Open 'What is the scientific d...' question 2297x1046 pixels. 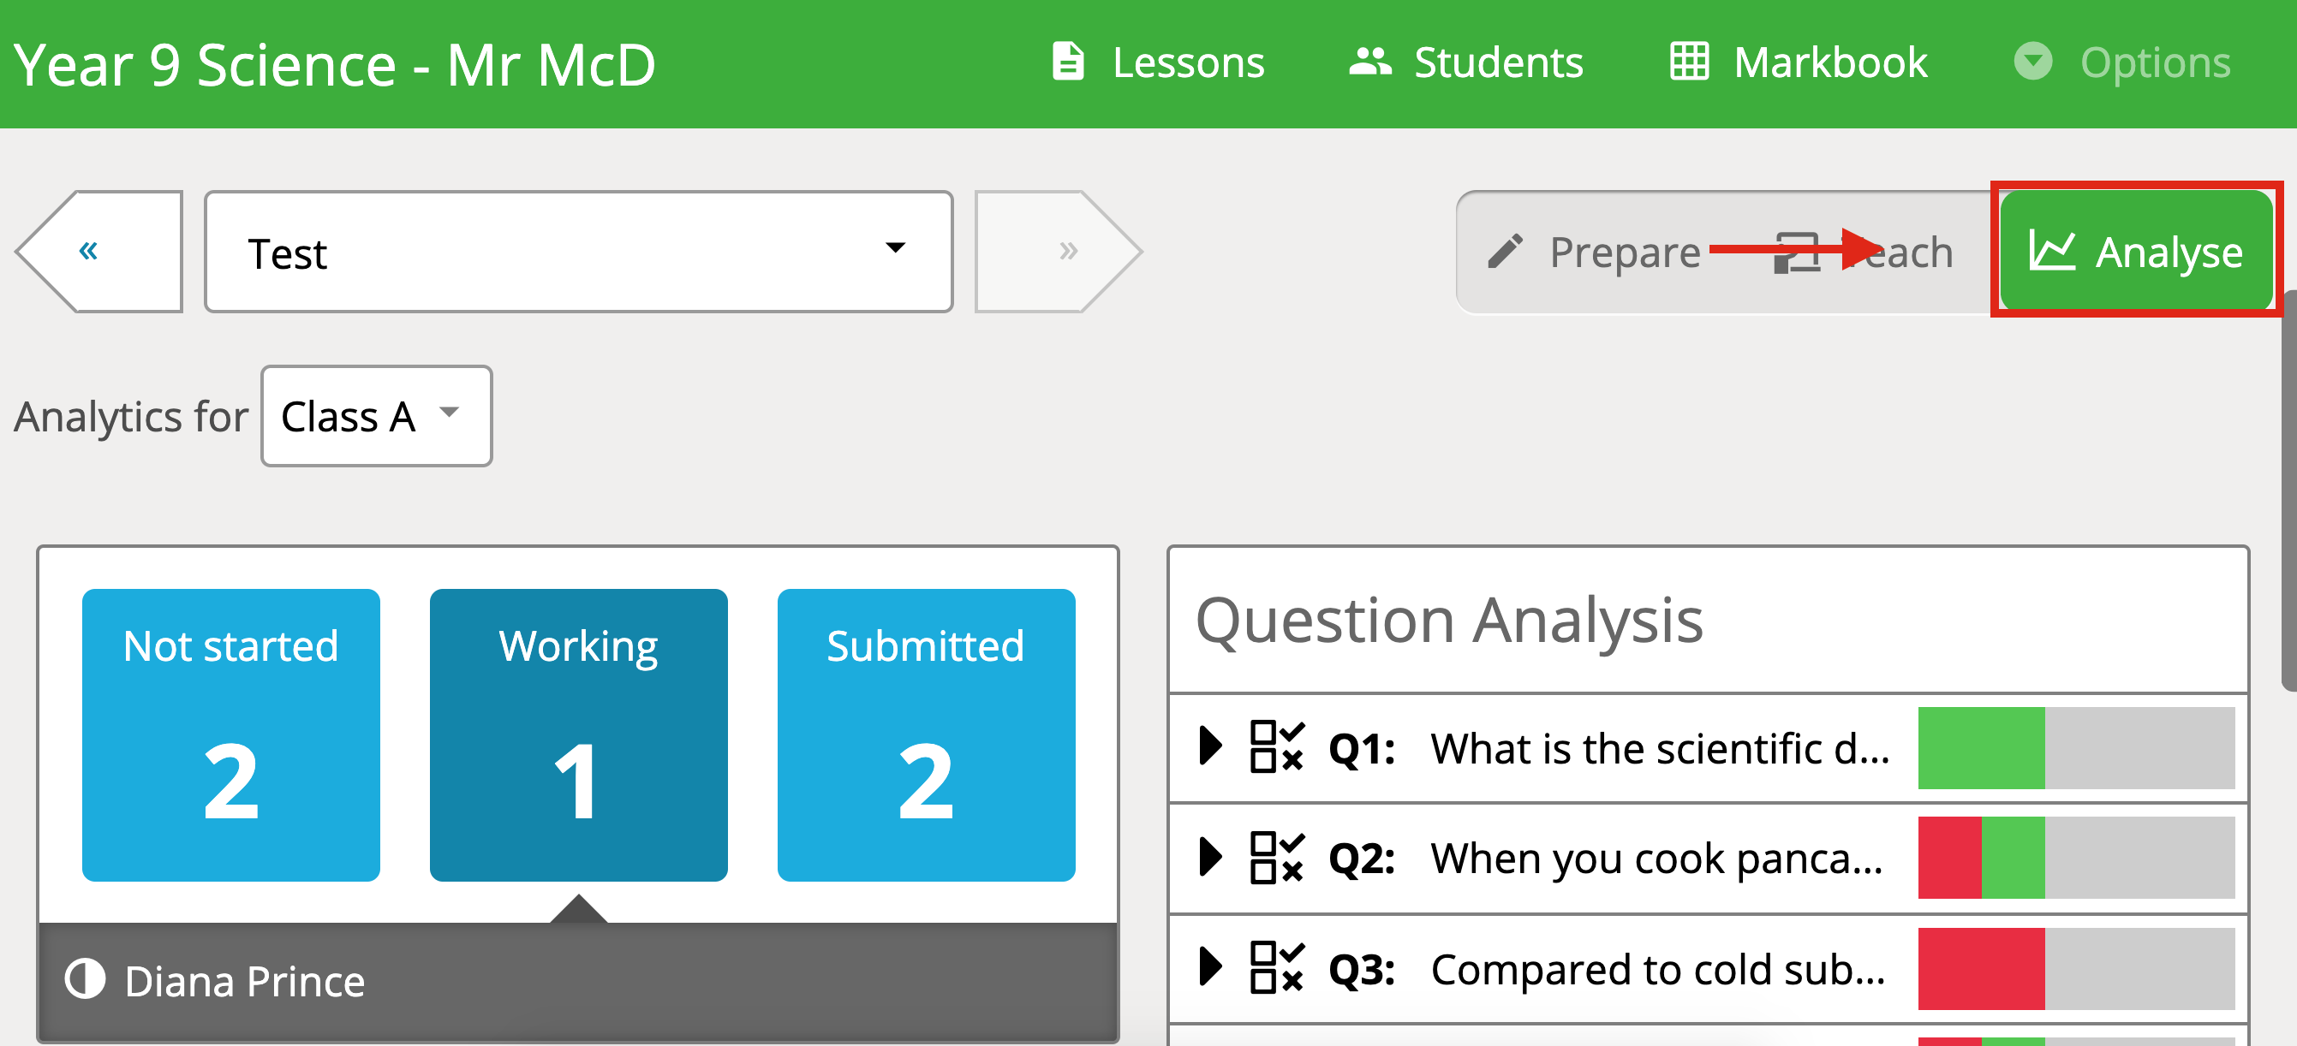1660,747
